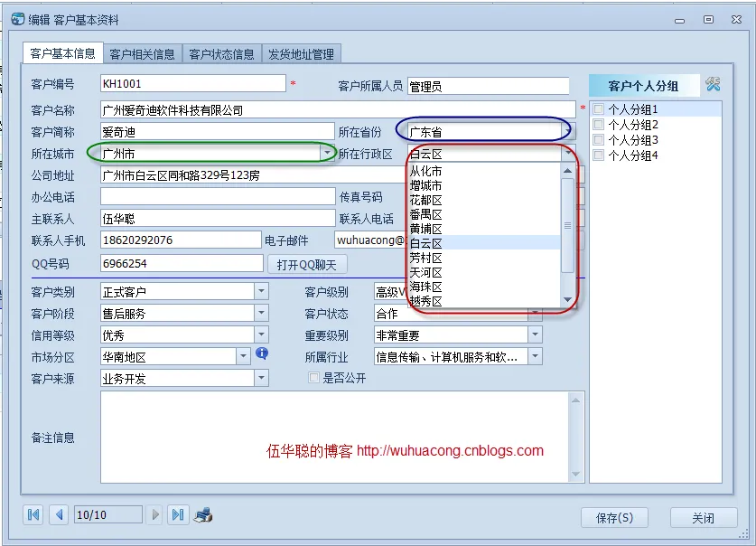
Task: Expand the 重要级别 dropdown
Action: click(535, 334)
